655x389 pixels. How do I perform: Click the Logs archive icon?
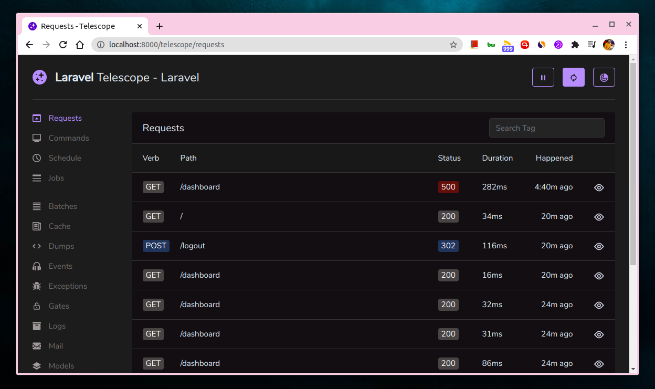coord(37,326)
